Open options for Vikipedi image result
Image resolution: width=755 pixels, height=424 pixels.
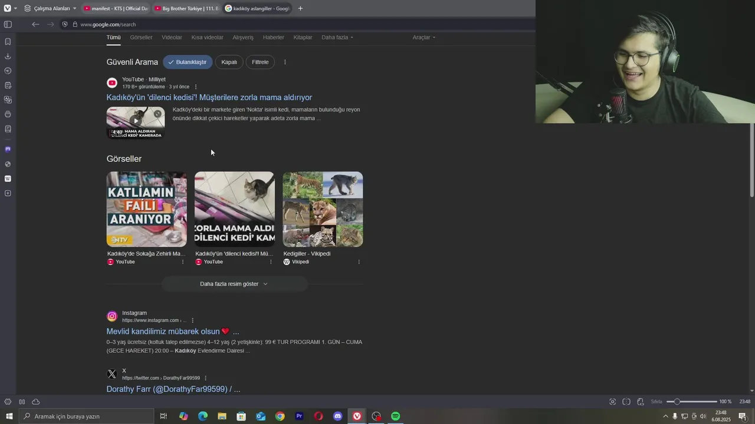(x=359, y=262)
